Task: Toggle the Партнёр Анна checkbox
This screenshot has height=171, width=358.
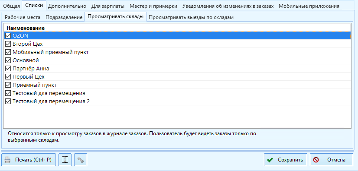Action: 8,69
